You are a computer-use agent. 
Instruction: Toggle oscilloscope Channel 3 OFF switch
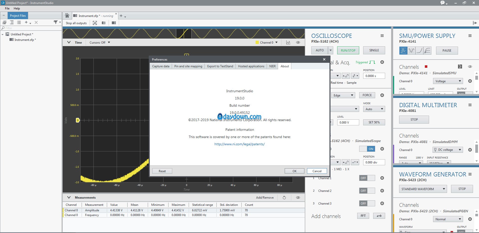(x=367, y=203)
